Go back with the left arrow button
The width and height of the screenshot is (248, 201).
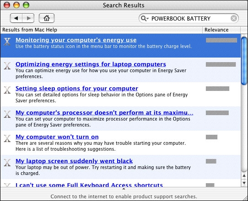pyautogui.click(x=16, y=18)
